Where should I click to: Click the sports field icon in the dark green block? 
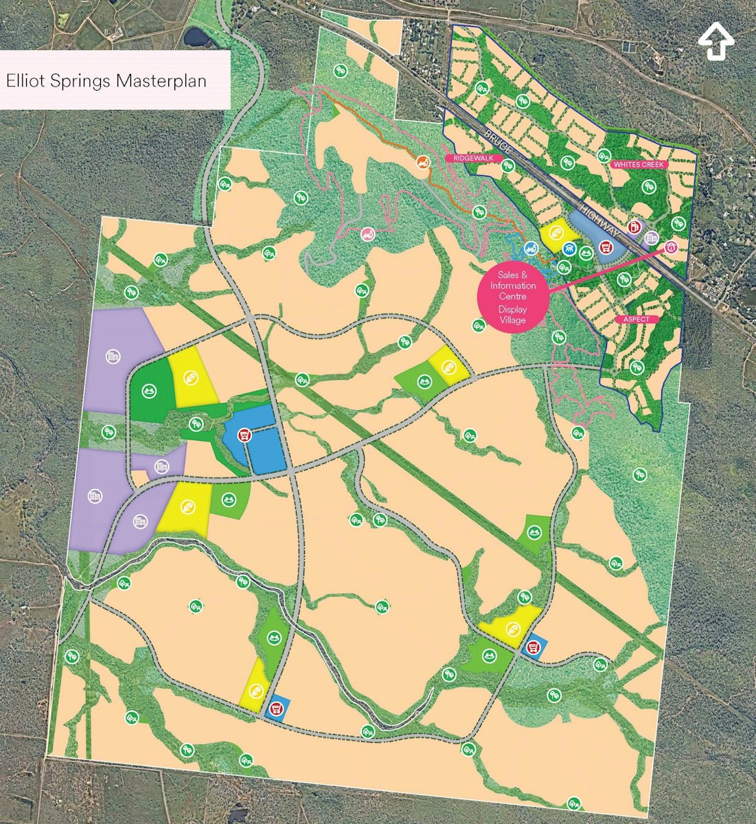[x=148, y=391]
